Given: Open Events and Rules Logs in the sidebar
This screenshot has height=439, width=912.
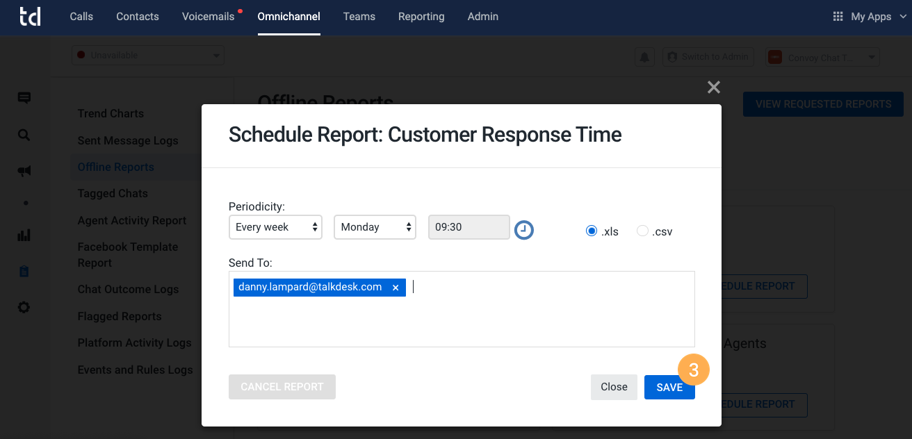Looking at the screenshot, I should pyautogui.click(x=136, y=370).
